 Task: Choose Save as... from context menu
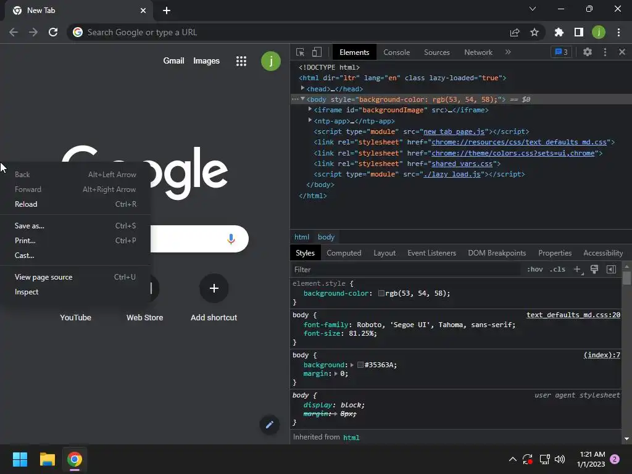click(x=75, y=226)
